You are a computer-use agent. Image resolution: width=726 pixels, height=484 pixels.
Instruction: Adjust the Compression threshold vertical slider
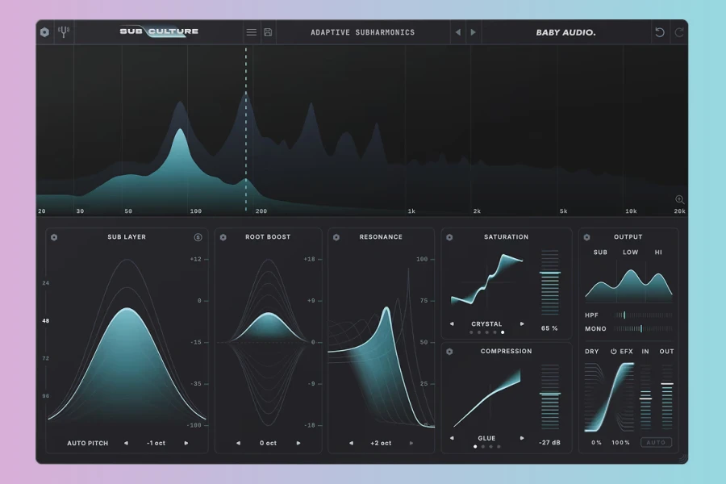(550, 397)
